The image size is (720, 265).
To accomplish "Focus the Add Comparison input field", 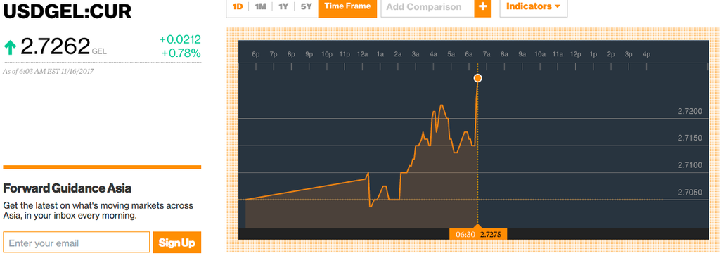I will coord(427,7).
